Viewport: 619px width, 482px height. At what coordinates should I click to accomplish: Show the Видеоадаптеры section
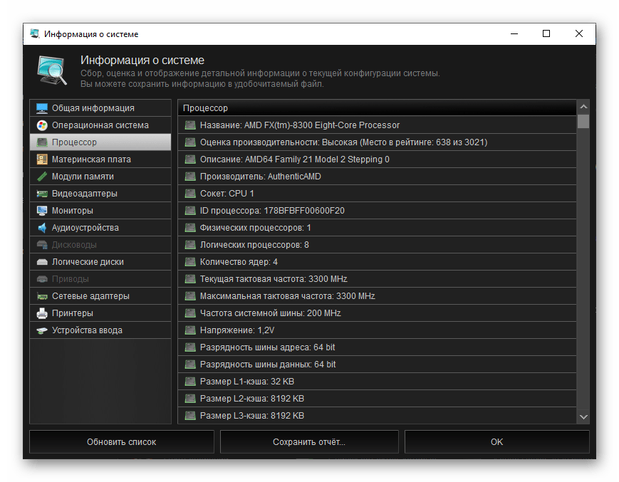pos(100,193)
